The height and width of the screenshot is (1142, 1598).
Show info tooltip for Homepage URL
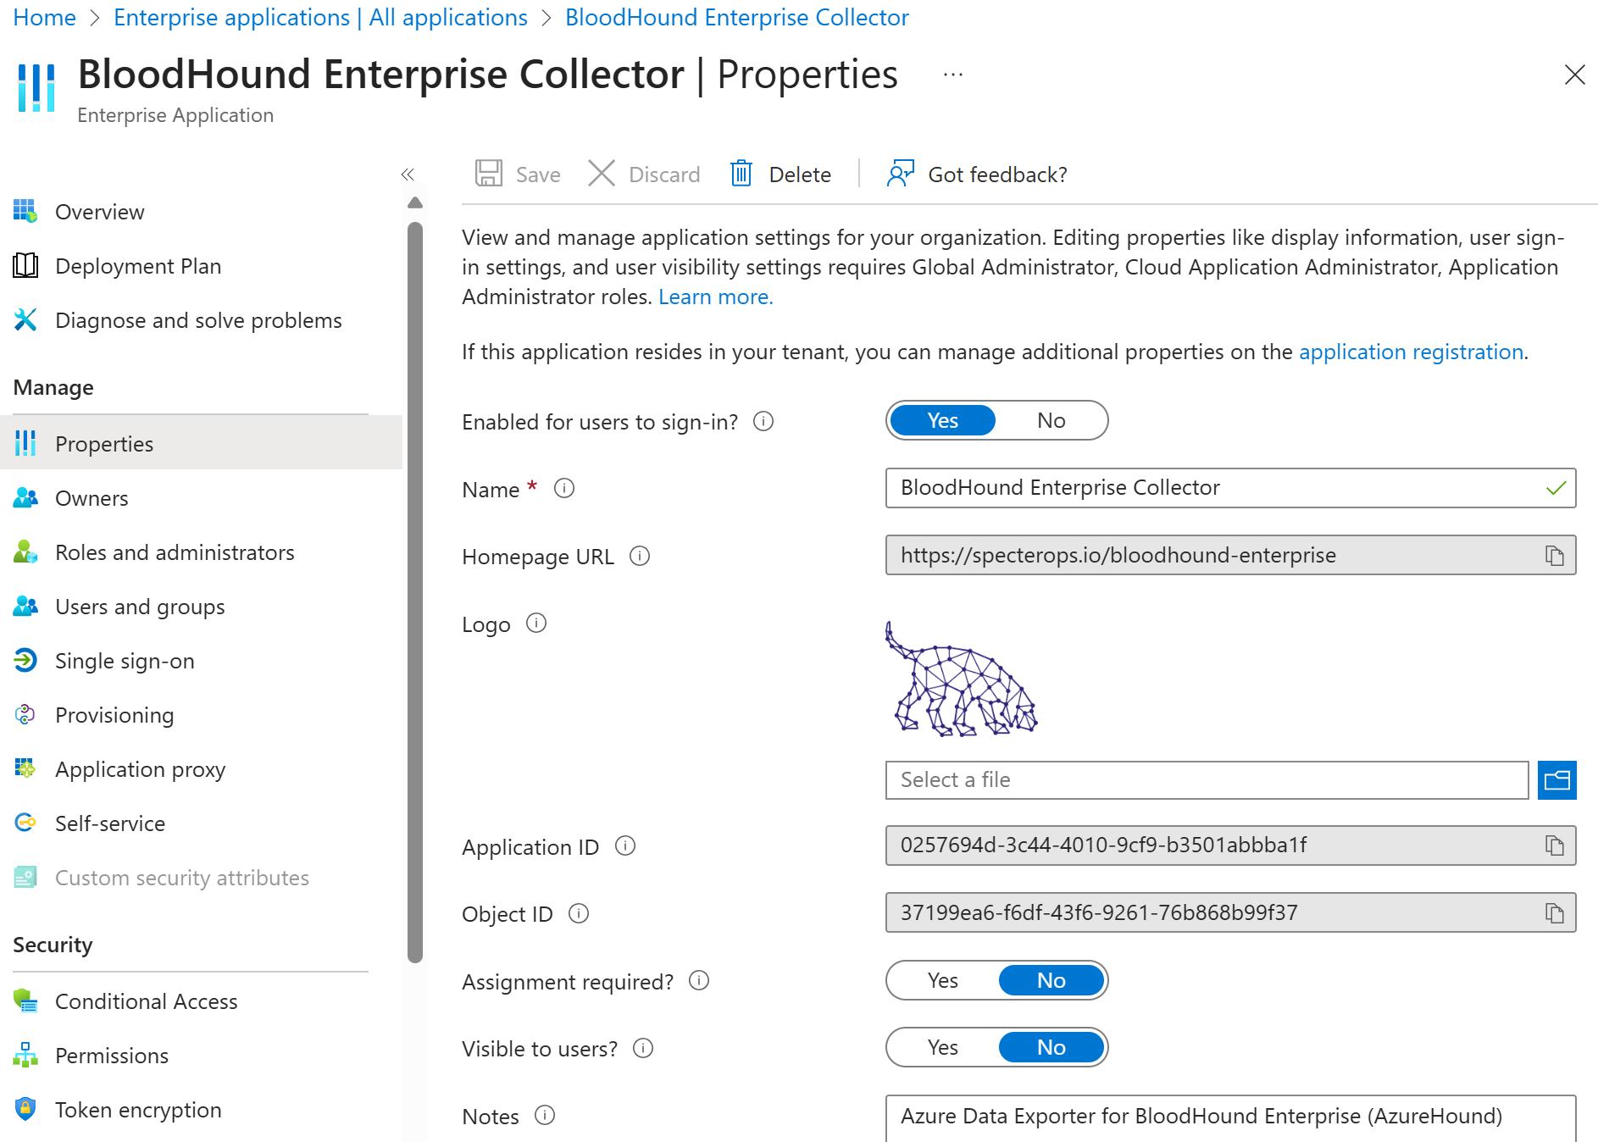640,556
